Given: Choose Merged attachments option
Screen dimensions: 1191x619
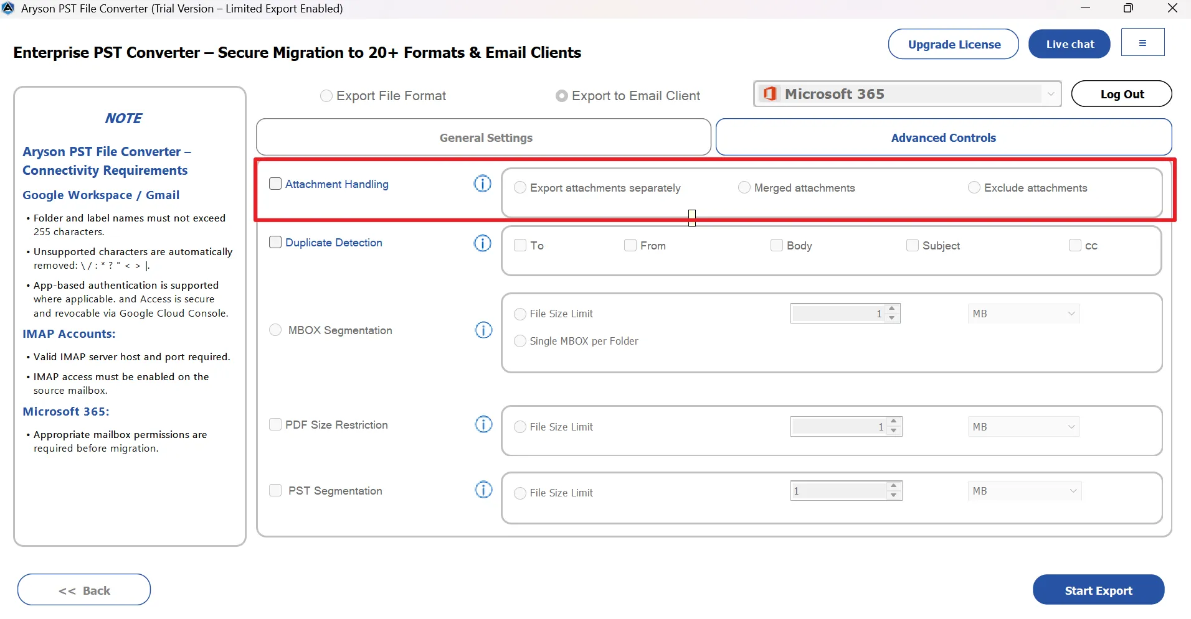Looking at the screenshot, I should [x=744, y=187].
